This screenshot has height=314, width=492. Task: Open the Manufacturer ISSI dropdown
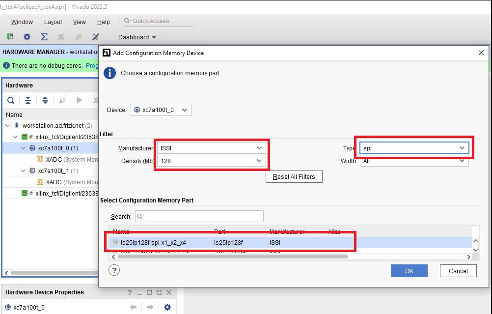tap(211, 148)
